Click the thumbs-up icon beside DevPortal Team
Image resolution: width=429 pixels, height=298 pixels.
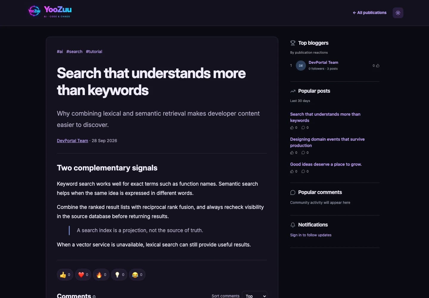[x=378, y=66]
